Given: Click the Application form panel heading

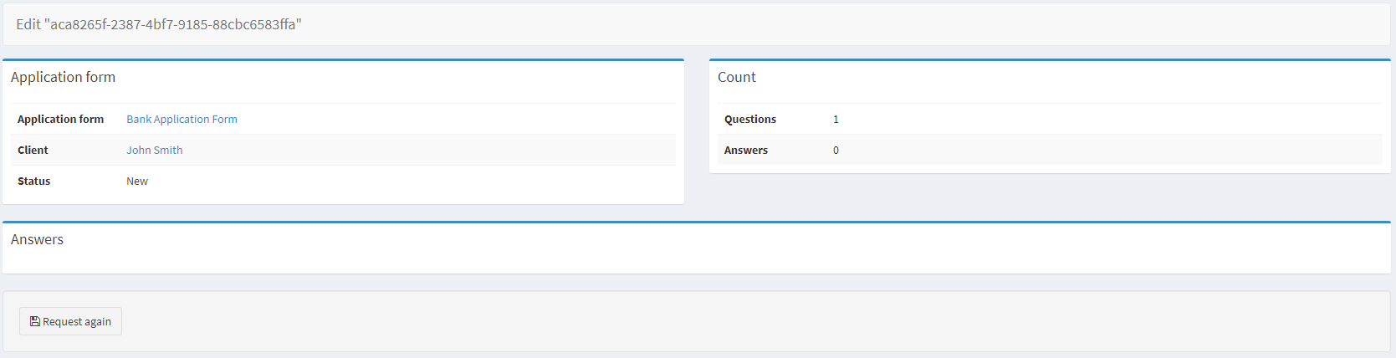Looking at the screenshot, I should pos(63,77).
